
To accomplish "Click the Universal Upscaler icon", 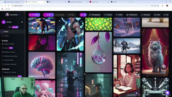I will pyautogui.click(x=2, y=64).
